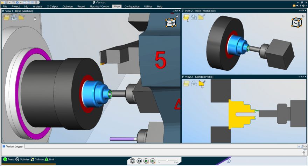
Task: Select the fourth view layout icon
Action: (x=36, y=2)
